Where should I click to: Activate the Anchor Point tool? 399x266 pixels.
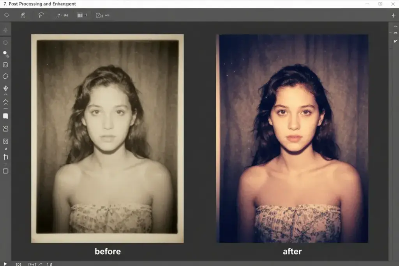pyautogui.click(x=5, y=88)
